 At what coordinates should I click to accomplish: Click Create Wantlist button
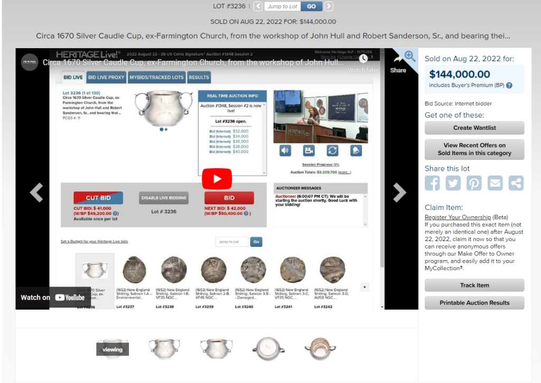tap(474, 128)
